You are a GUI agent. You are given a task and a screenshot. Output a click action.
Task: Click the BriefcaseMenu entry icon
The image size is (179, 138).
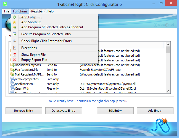click(12, 84)
